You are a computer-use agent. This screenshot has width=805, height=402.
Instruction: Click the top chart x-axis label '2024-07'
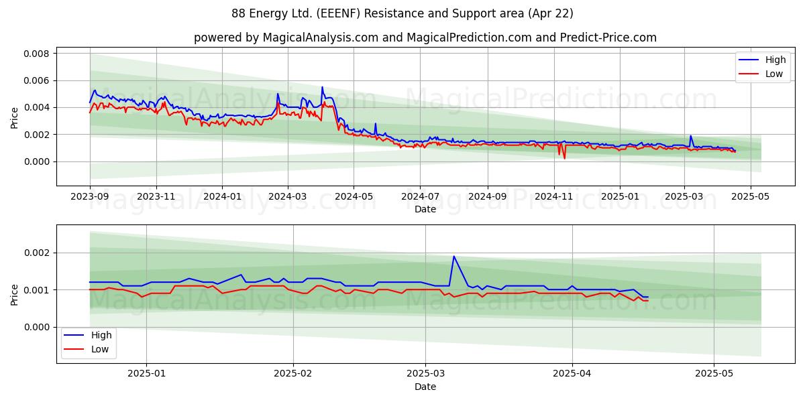[421, 197]
